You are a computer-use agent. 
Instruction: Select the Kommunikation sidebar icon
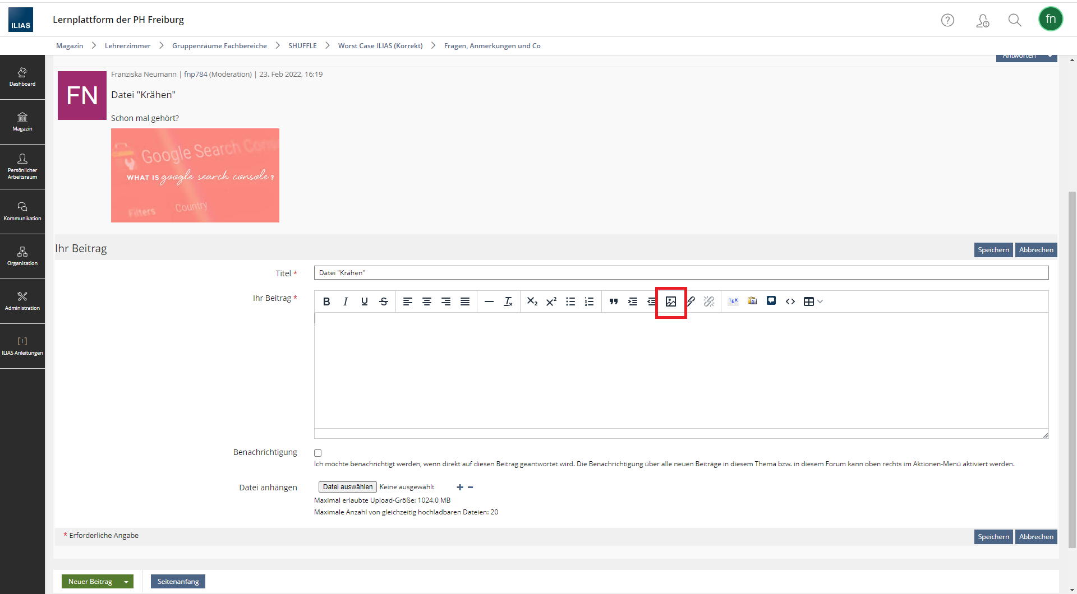click(22, 211)
